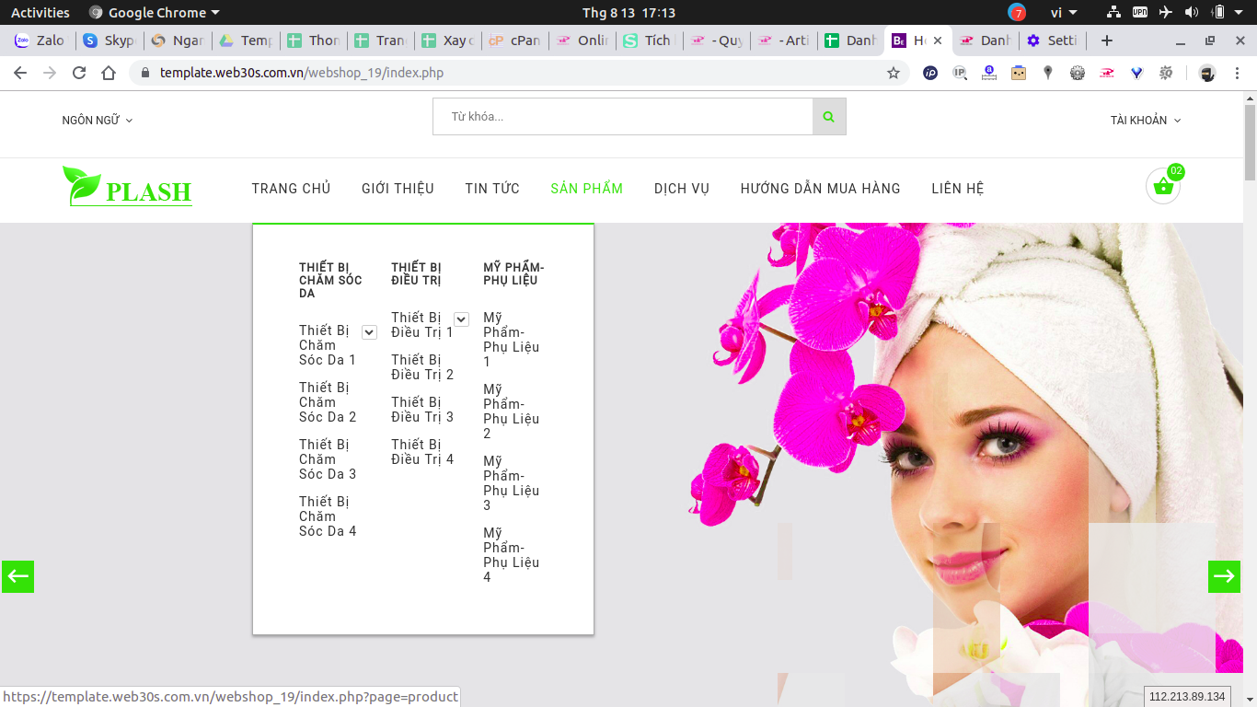Image resolution: width=1257 pixels, height=707 pixels.
Task: Open system volume speaker icon
Action: [x=1192, y=12]
